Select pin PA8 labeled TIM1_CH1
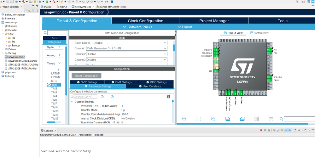315x157 pixels. point(269,80)
